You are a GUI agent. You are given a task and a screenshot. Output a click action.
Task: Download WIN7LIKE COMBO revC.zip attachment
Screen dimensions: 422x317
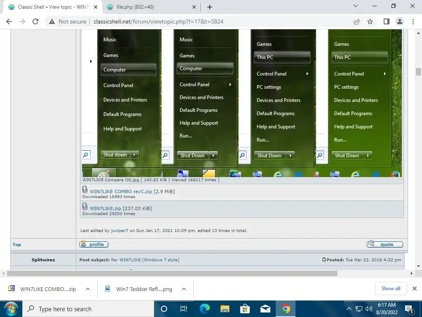coord(121,192)
